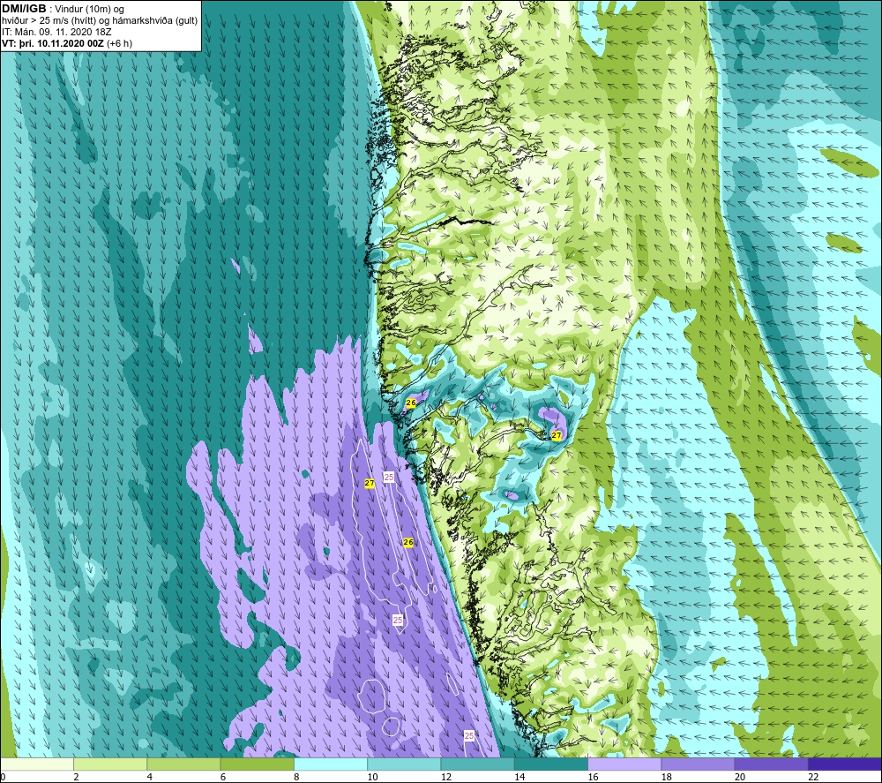Click the "DMI/IGB" bold title text
The height and width of the screenshot is (783, 882).
(24, 9)
